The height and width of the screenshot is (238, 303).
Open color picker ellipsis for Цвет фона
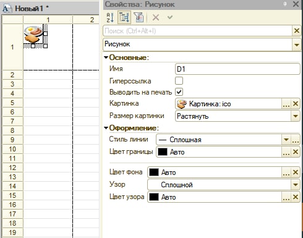click(286, 172)
